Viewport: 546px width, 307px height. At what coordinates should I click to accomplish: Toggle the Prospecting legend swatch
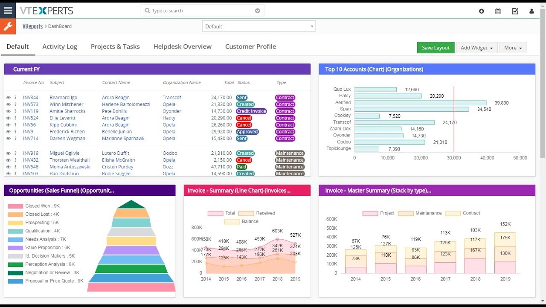[x=15, y=223]
